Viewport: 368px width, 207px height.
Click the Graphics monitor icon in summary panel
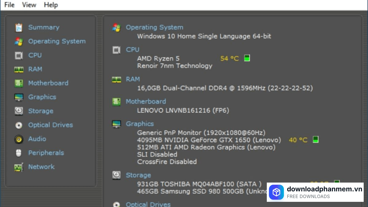click(116, 124)
